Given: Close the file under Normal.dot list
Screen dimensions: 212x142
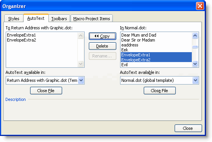Looking at the screenshot, I should 160,91.
